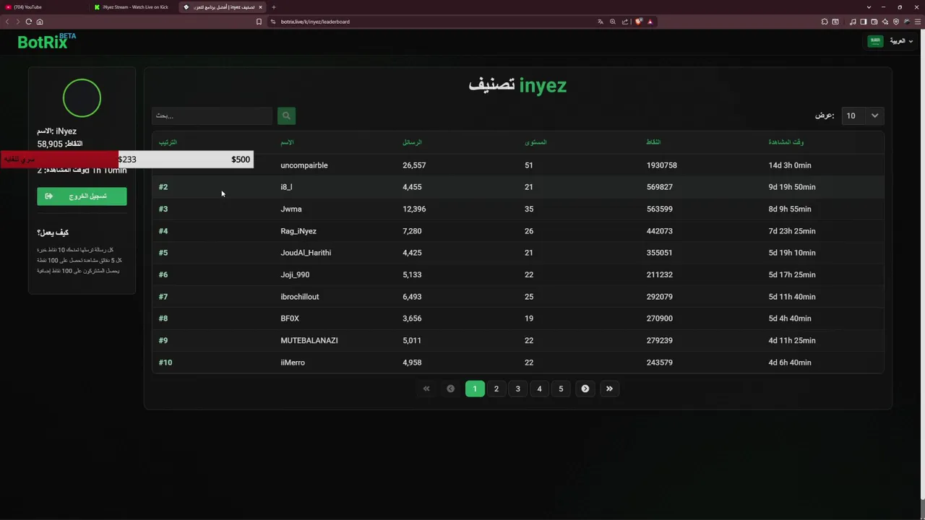The image size is (925, 520).
Task: Switch to the YouTube tab
Action: click(x=43, y=7)
